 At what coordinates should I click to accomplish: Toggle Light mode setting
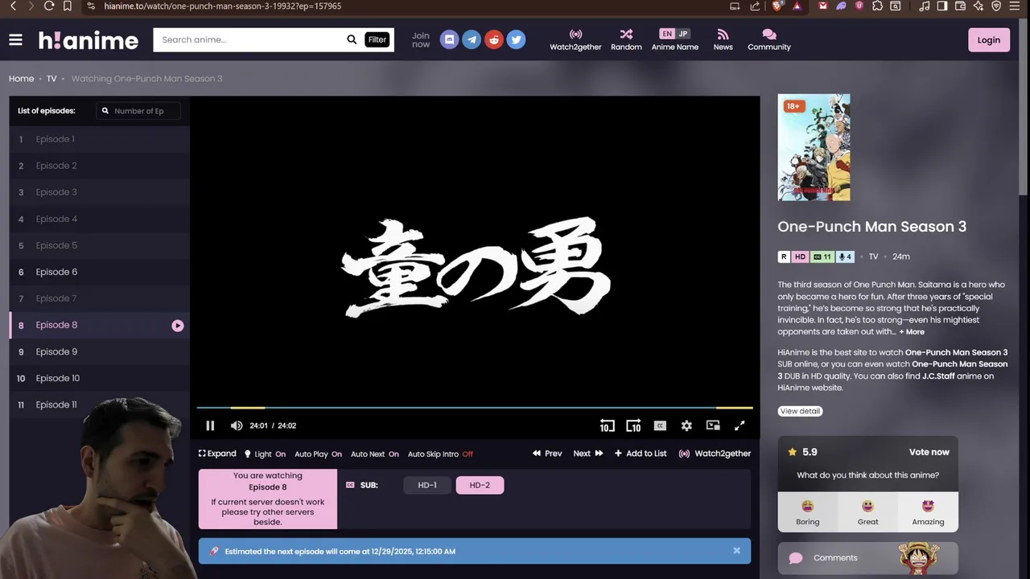click(x=265, y=454)
